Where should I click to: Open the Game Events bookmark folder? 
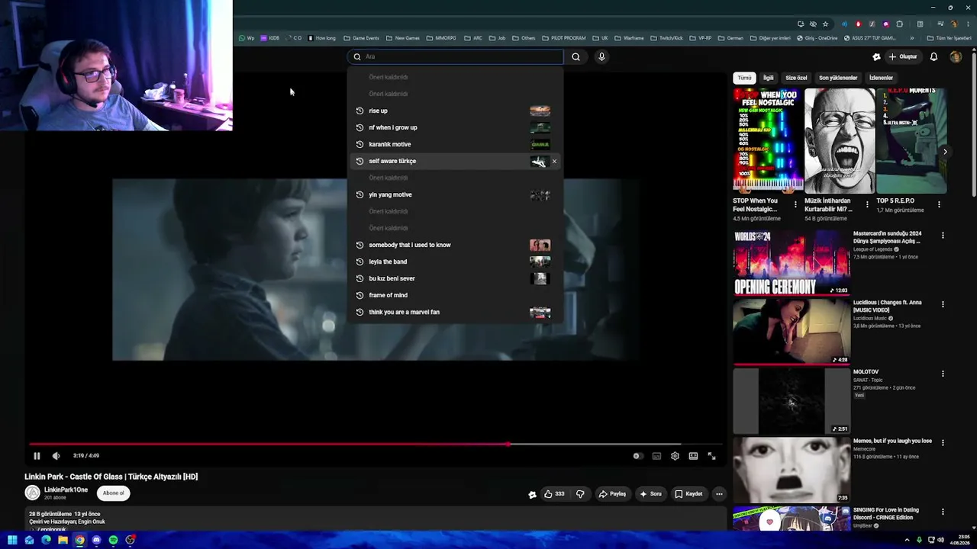pyautogui.click(x=361, y=38)
